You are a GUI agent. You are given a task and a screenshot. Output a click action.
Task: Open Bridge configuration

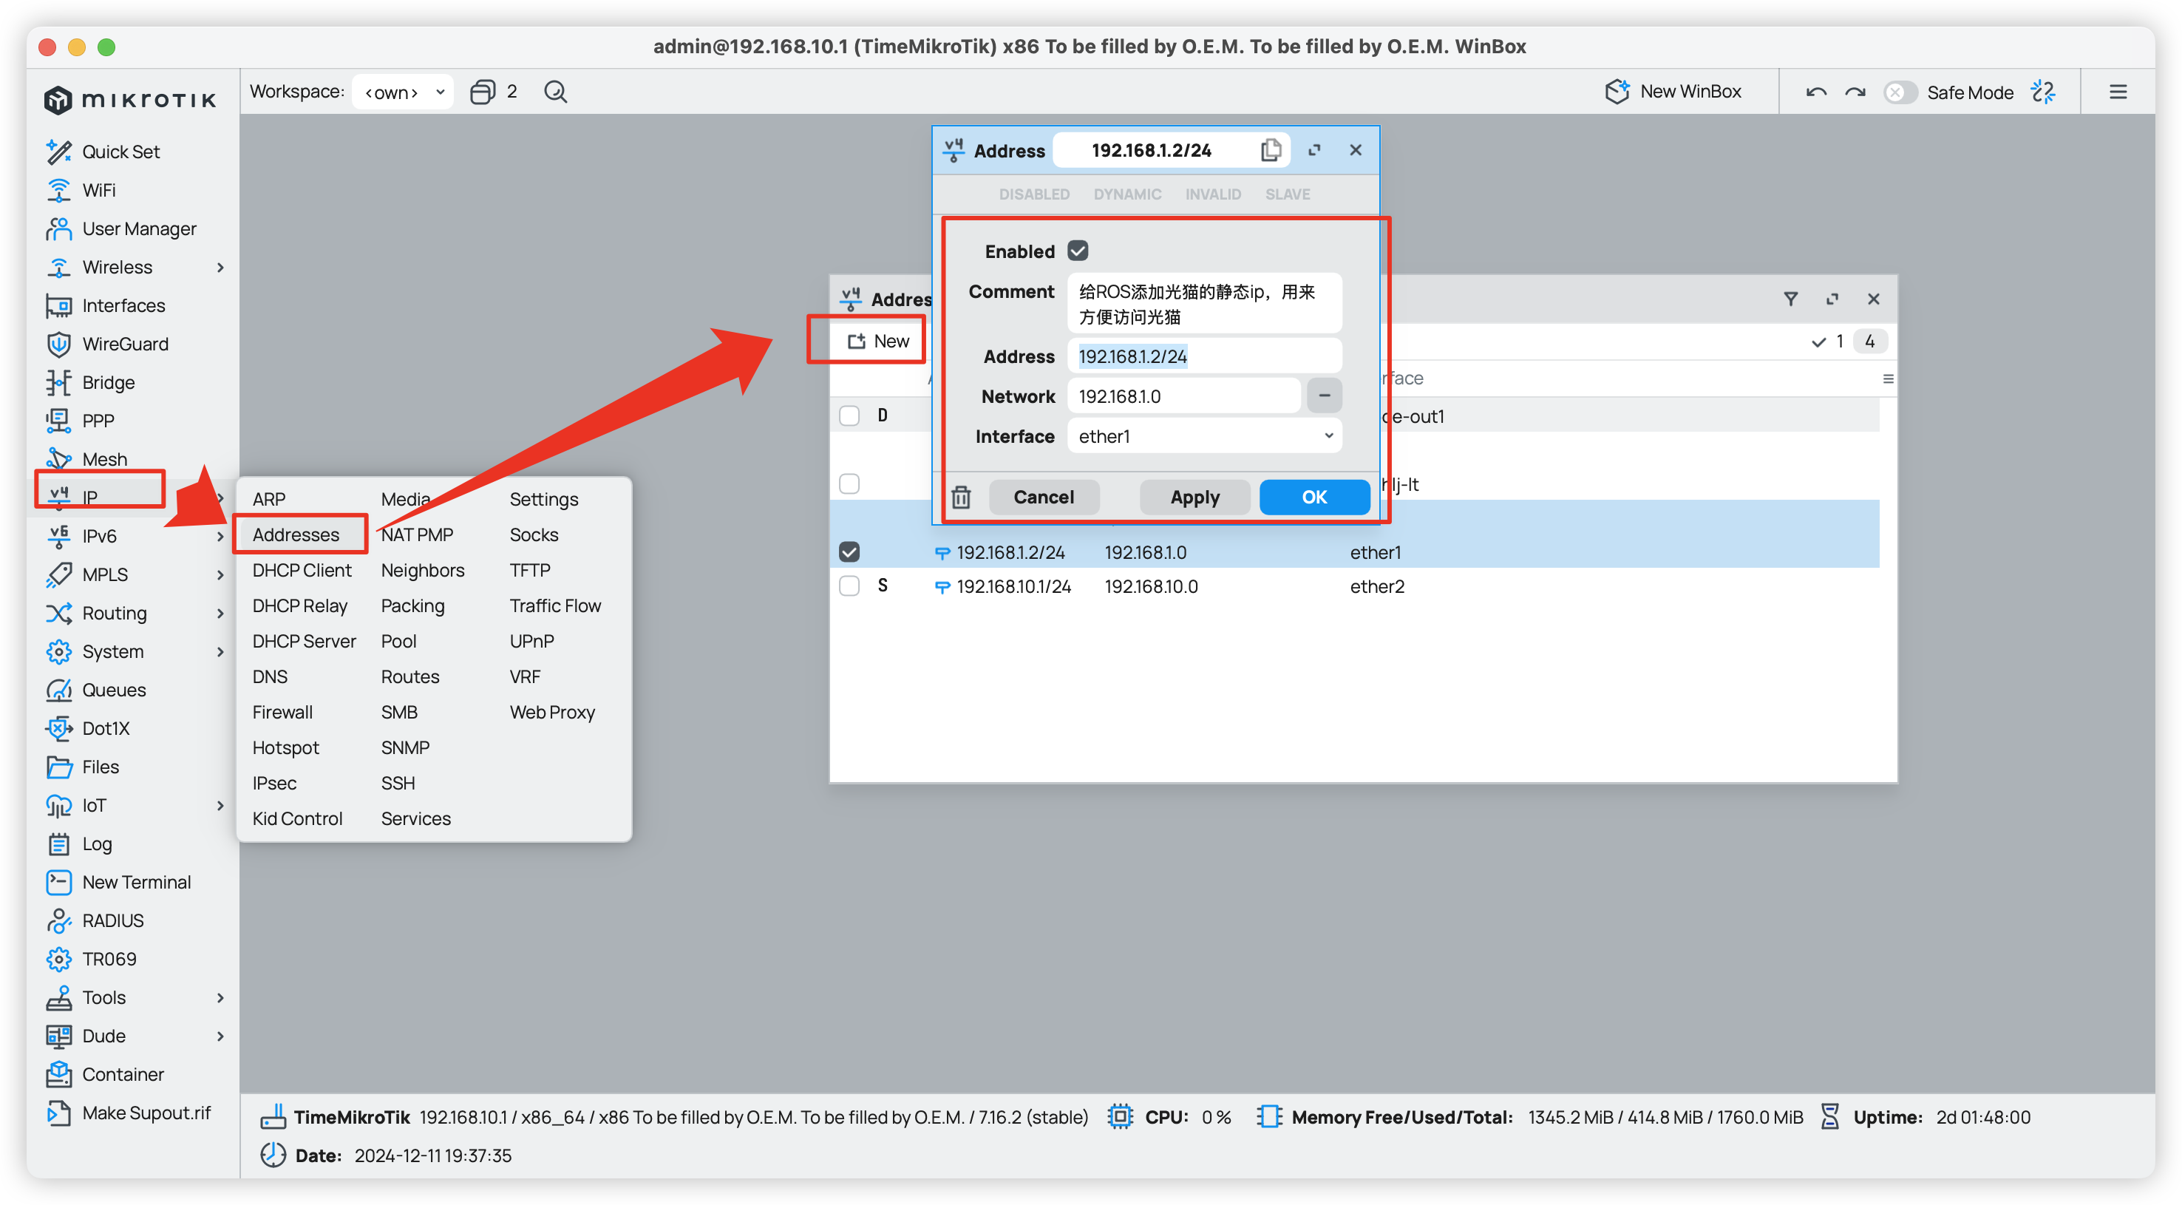(x=109, y=382)
